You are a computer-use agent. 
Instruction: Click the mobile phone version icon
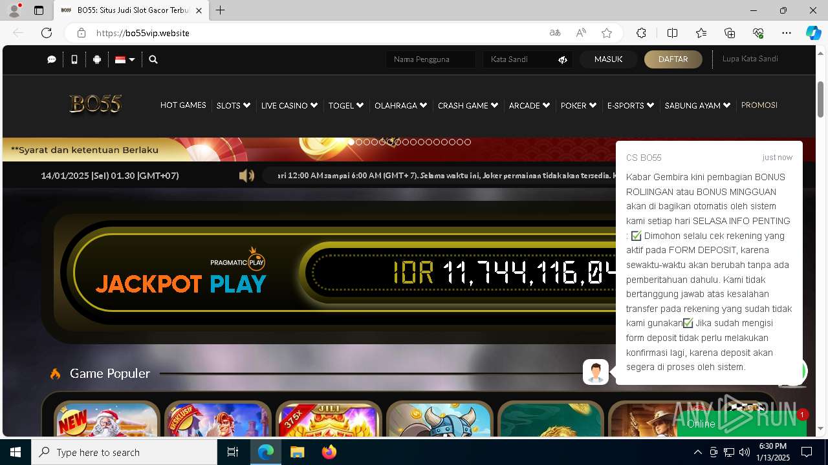(x=74, y=59)
